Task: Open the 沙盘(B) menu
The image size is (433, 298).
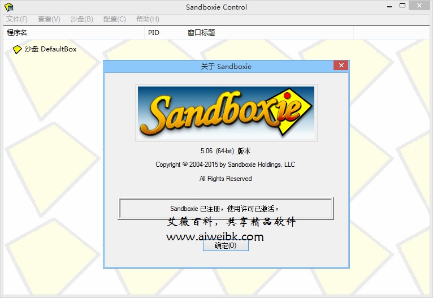Action: (82, 19)
